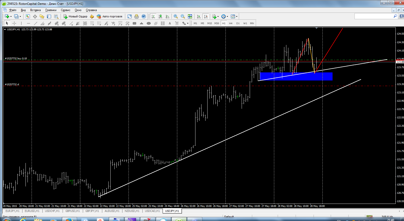The image size is (404, 221).
Task: Pick the Gann grid tool
Action: [x=85, y=23]
